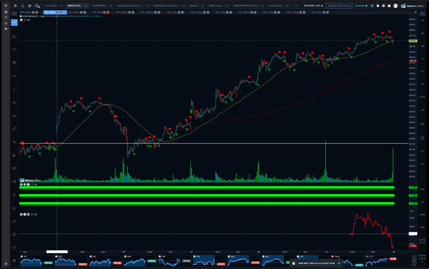The height and width of the screenshot is (269, 429).
Task: Switch to the Home Page tab
Action: coord(51,6)
